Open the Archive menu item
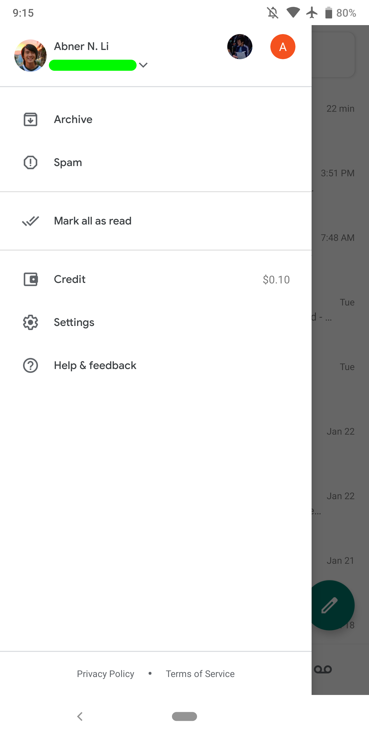This screenshot has height=738, width=369. [x=73, y=119]
